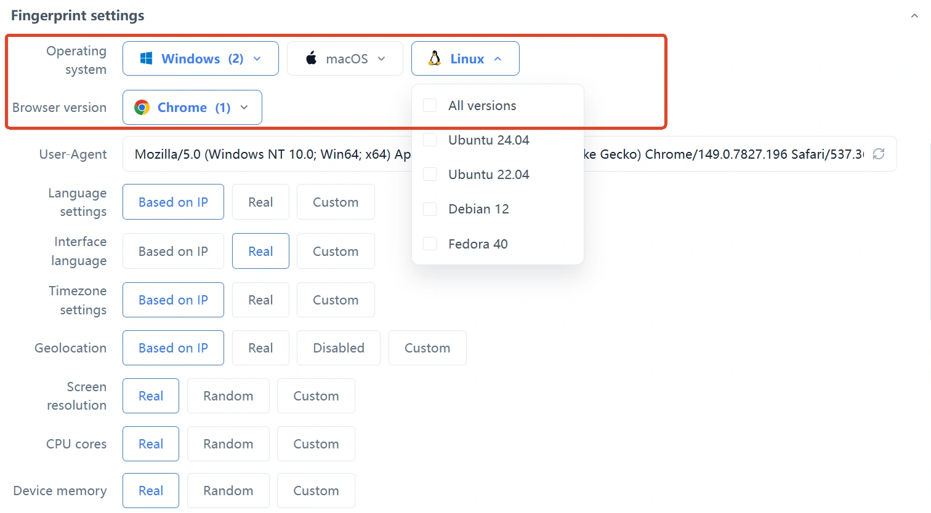Check the All versions checkbox
The width and height of the screenshot is (931, 513).
point(430,106)
